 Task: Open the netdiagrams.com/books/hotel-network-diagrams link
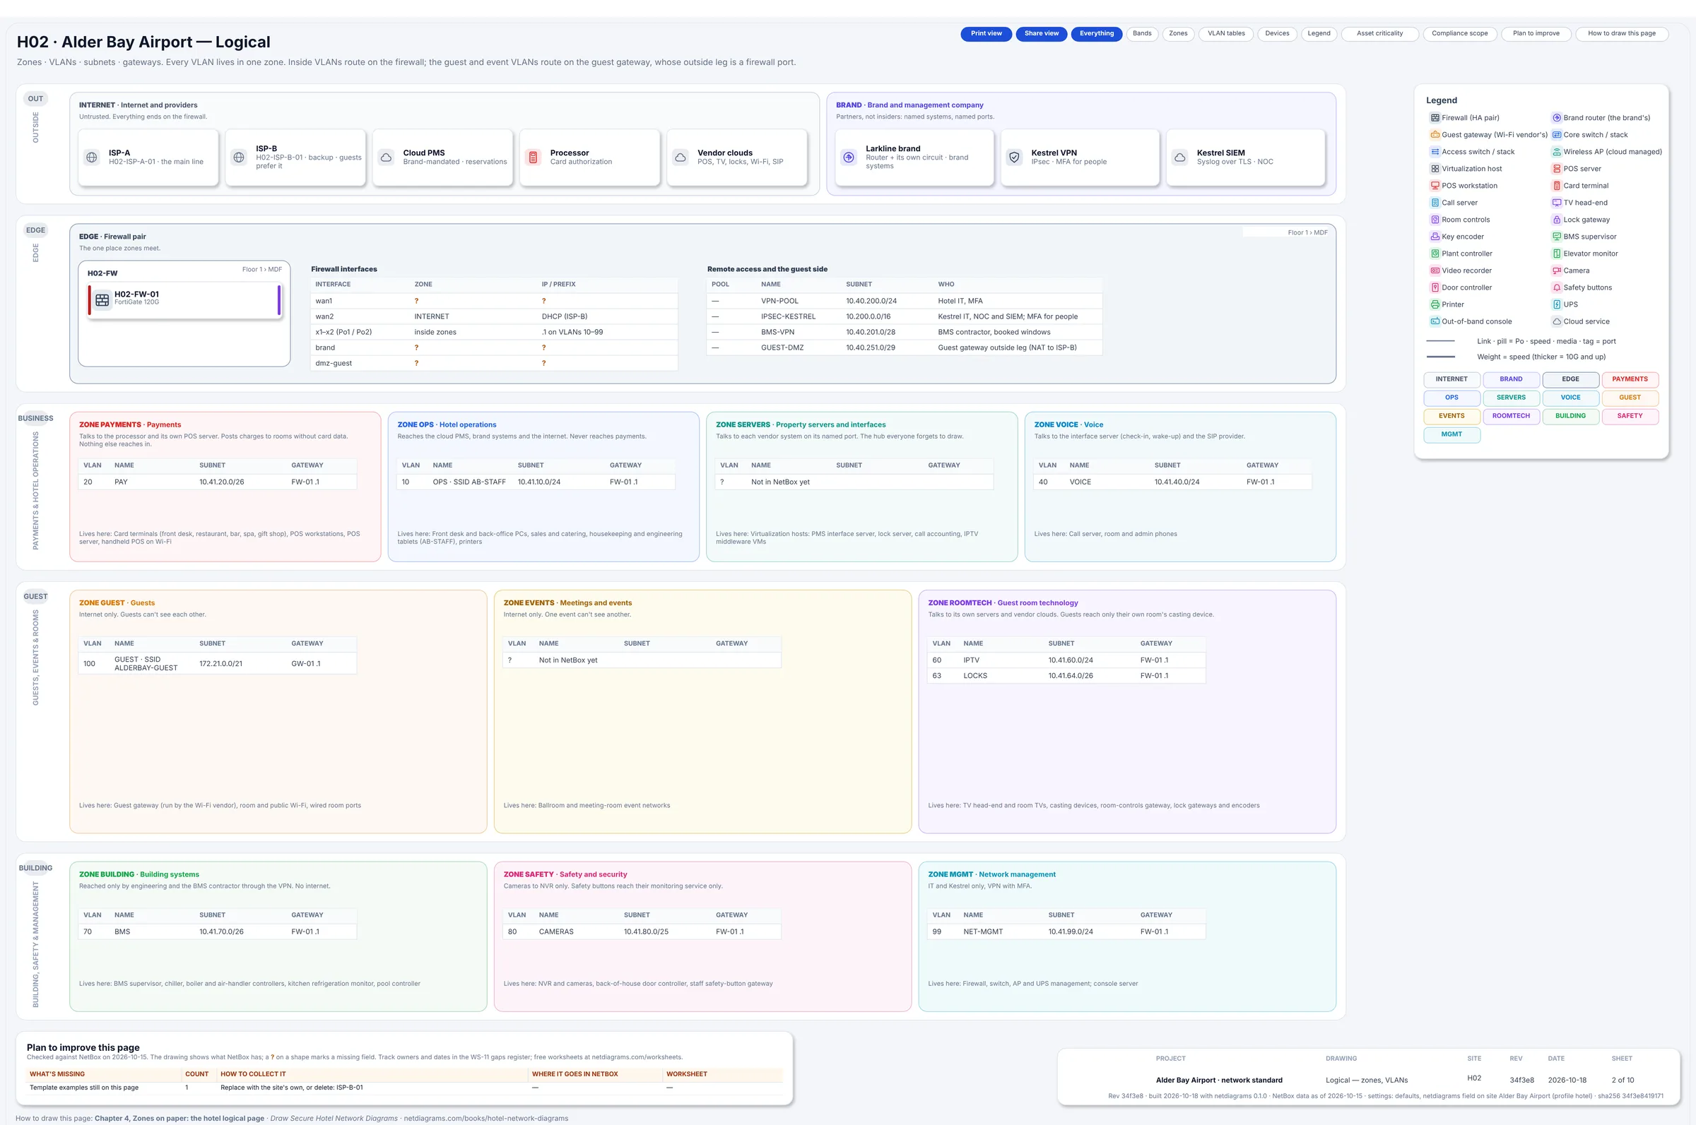click(486, 1119)
